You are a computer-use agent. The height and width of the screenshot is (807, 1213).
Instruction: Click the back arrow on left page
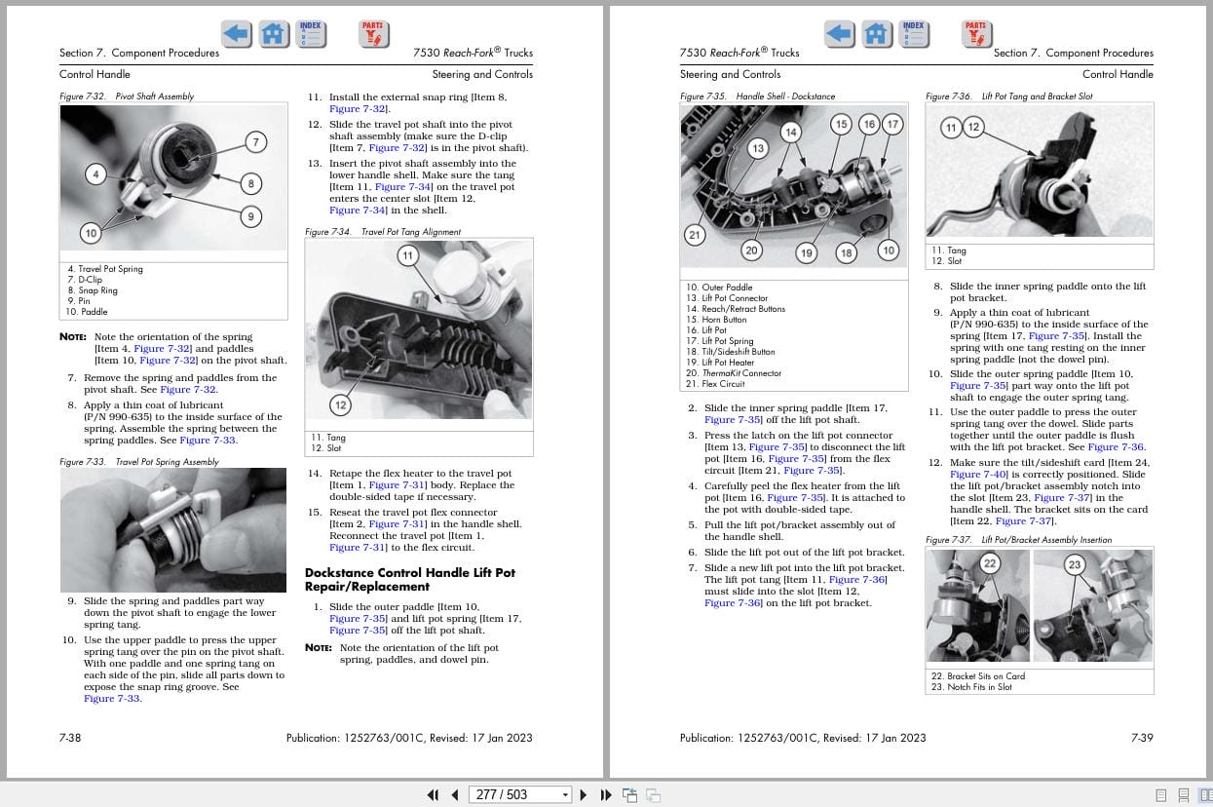tap(236, 34)
